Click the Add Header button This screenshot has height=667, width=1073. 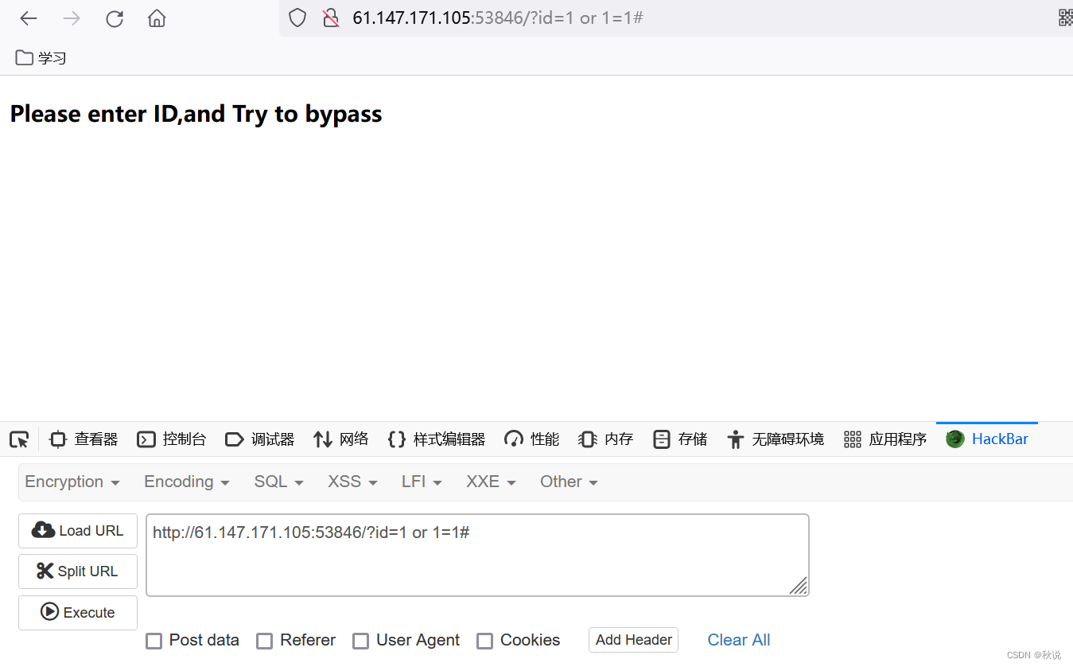(633, 640)
